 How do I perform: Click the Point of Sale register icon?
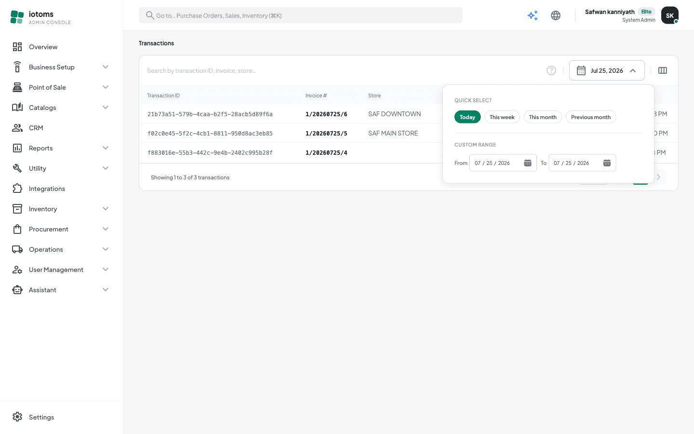17,87
